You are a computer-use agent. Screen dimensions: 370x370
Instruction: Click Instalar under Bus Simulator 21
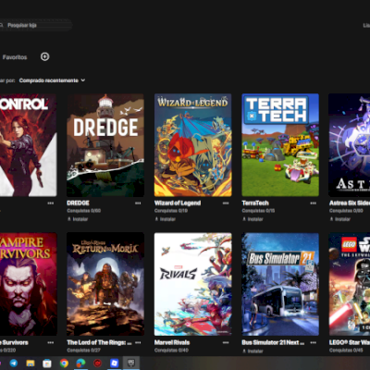255,351
